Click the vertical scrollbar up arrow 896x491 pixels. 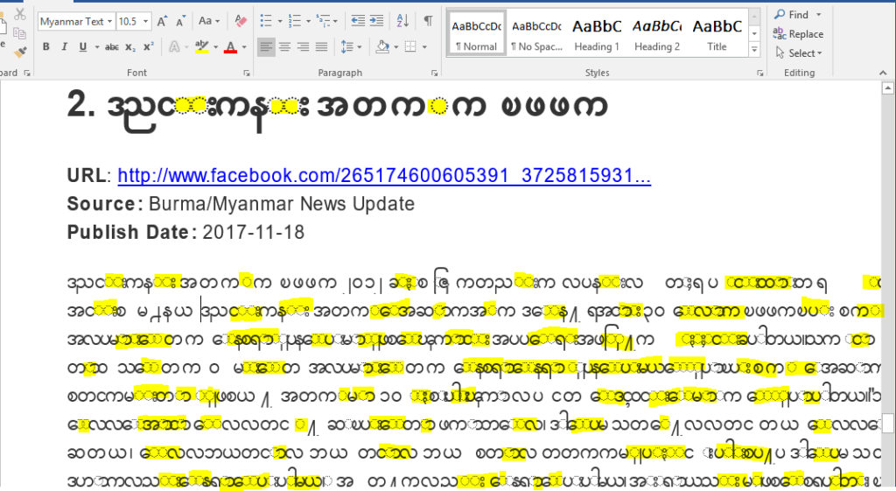click(887, 88)
